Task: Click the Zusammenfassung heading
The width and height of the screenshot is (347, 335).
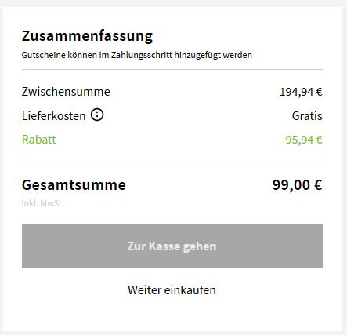Action: (x=87, y=36)
